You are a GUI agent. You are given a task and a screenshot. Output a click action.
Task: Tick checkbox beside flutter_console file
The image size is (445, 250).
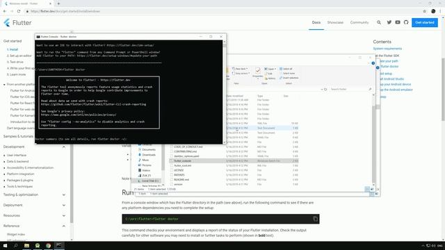point(171,160)
